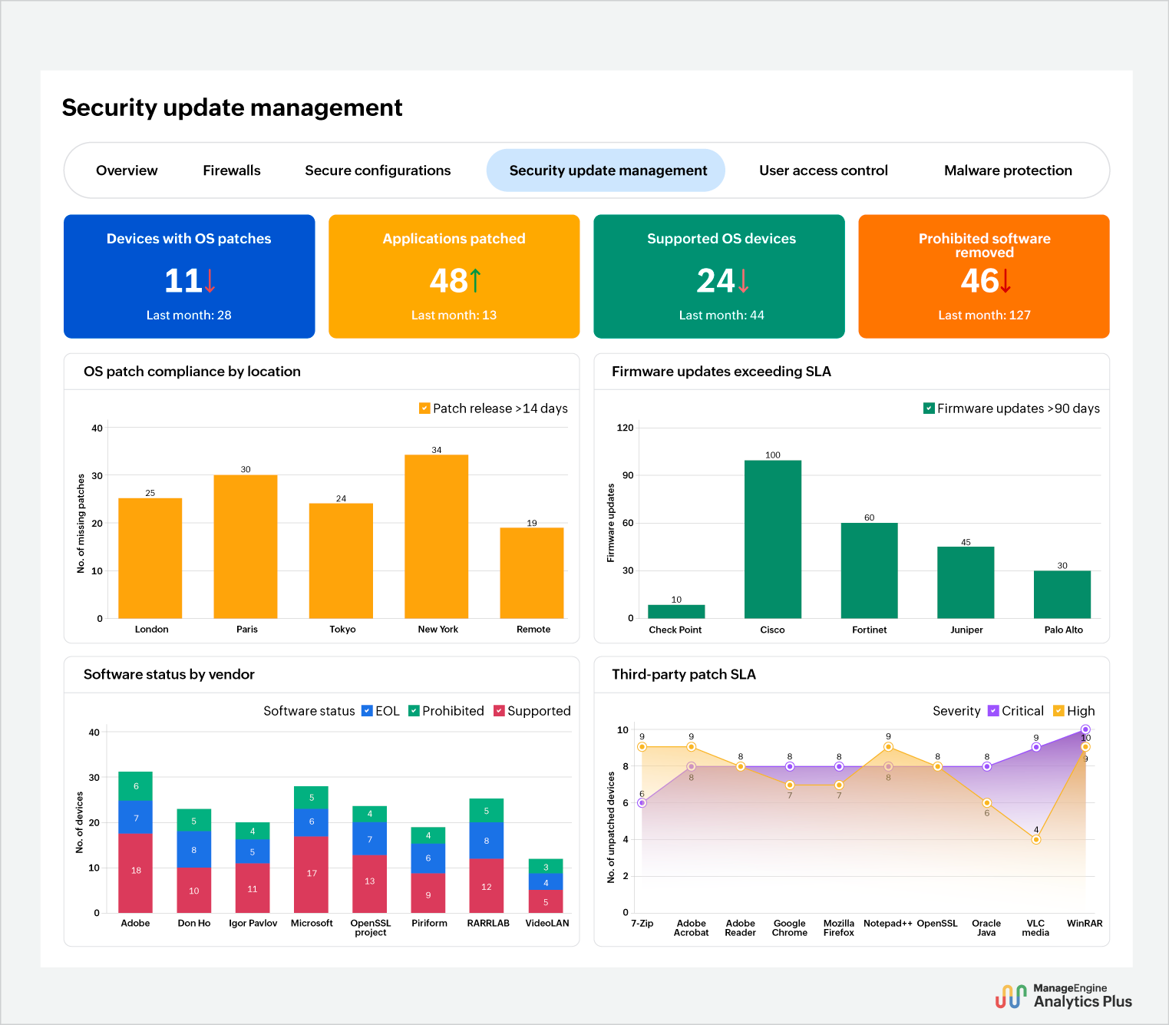Select the Juniper bar labeled 45
This screenshot has width=1169, height=1025.
pos(966,583)
